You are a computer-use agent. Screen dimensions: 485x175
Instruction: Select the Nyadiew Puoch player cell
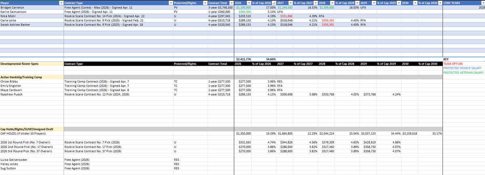click(x=32, y=94)
